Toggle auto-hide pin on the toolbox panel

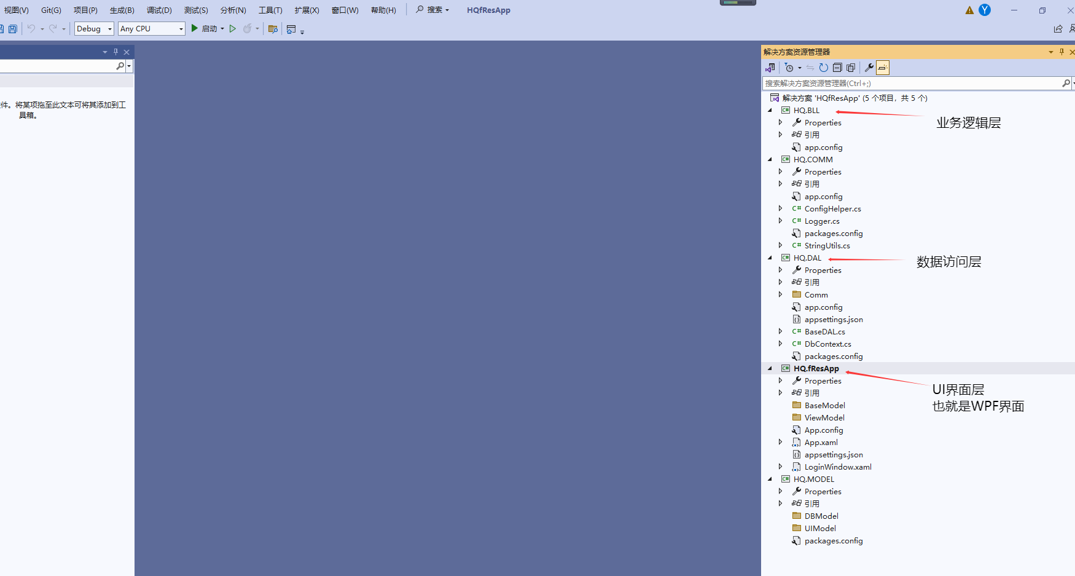[115, 52]
